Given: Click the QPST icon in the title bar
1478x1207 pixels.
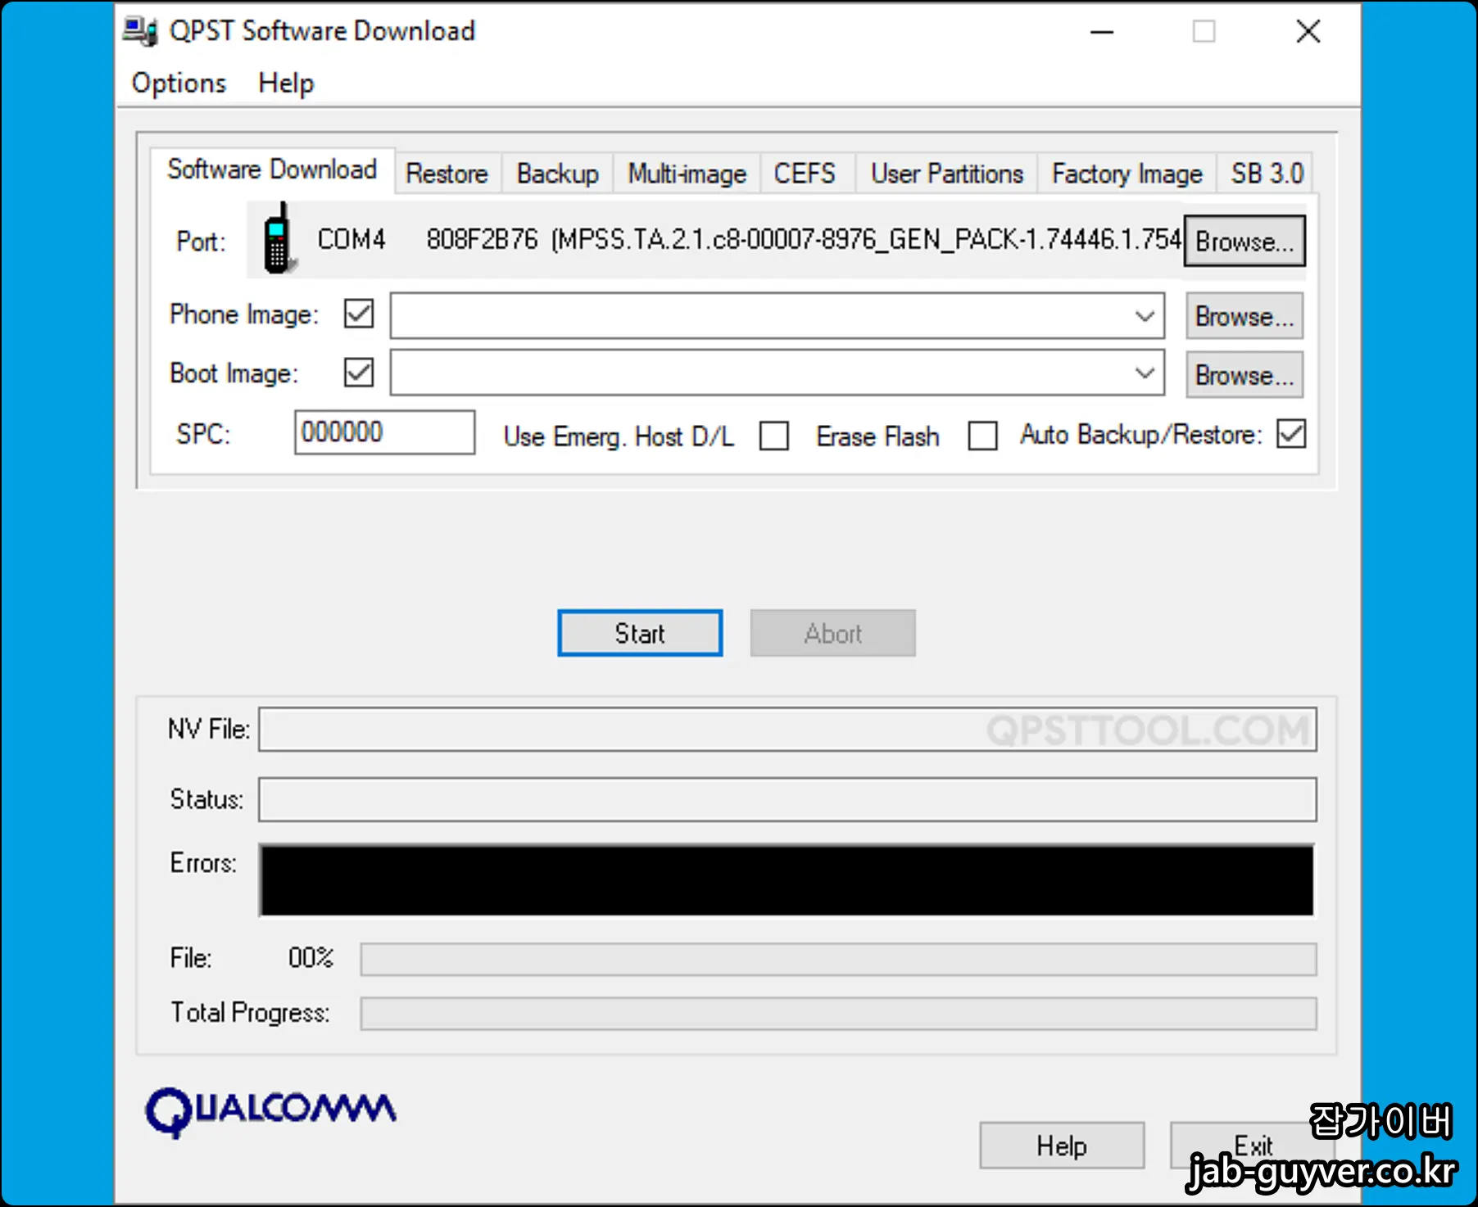Looking at the screenshot, I should [141, 30].
